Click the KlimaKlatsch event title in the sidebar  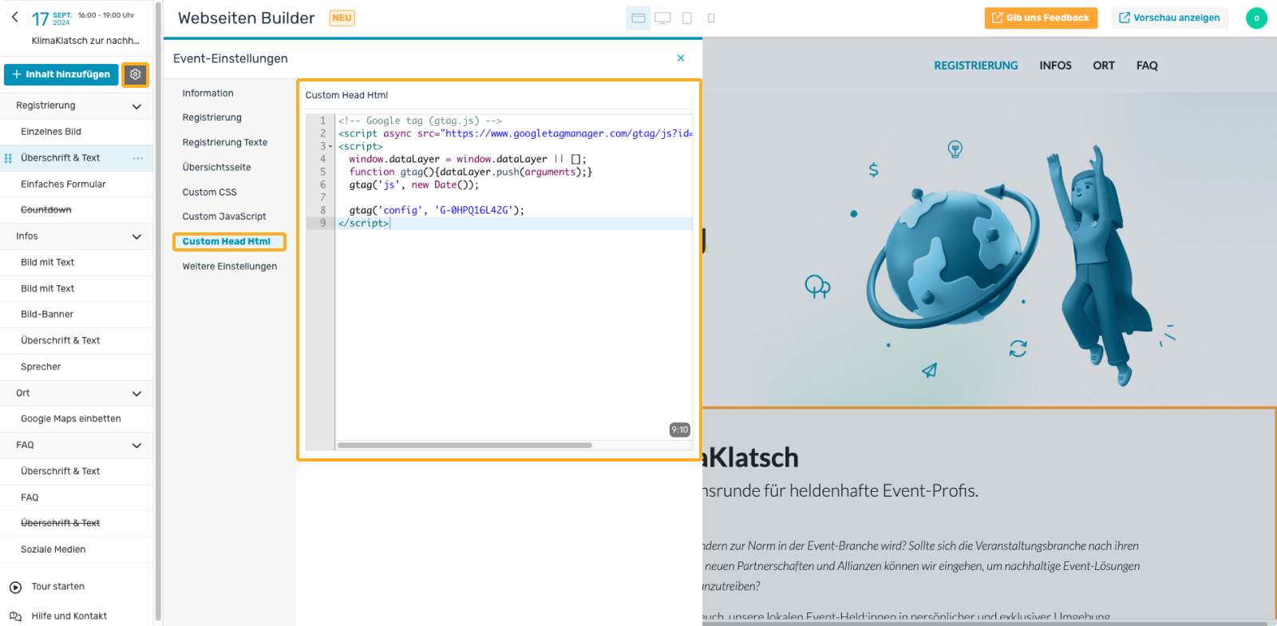(85, 41)
